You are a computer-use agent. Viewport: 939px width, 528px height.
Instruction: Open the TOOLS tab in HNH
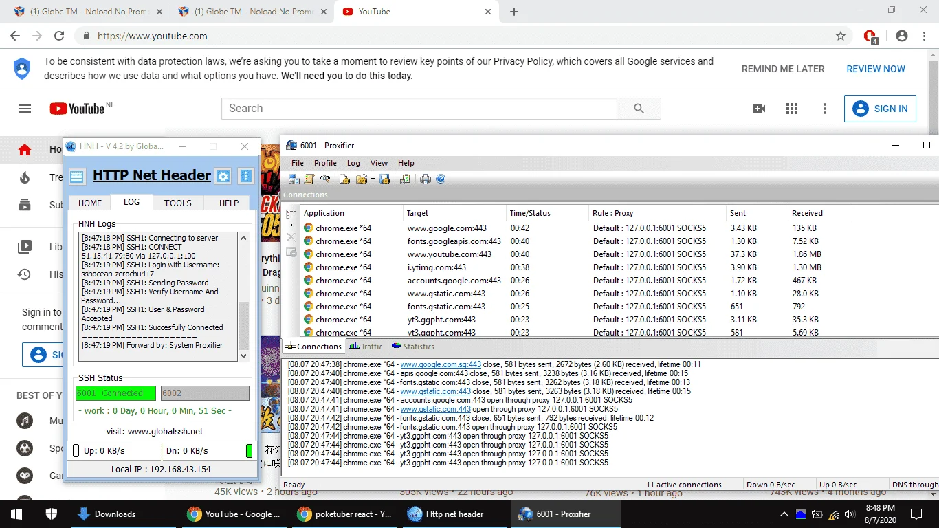(x=177, y=203)
